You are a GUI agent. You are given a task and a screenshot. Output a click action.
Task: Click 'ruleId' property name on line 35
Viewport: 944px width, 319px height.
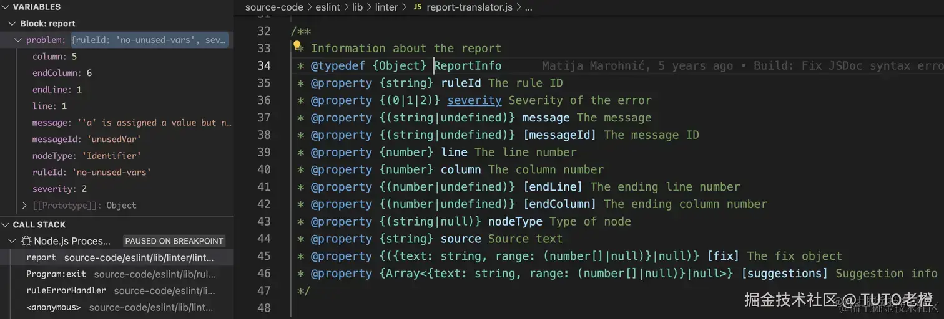click(x=461, y=83)
